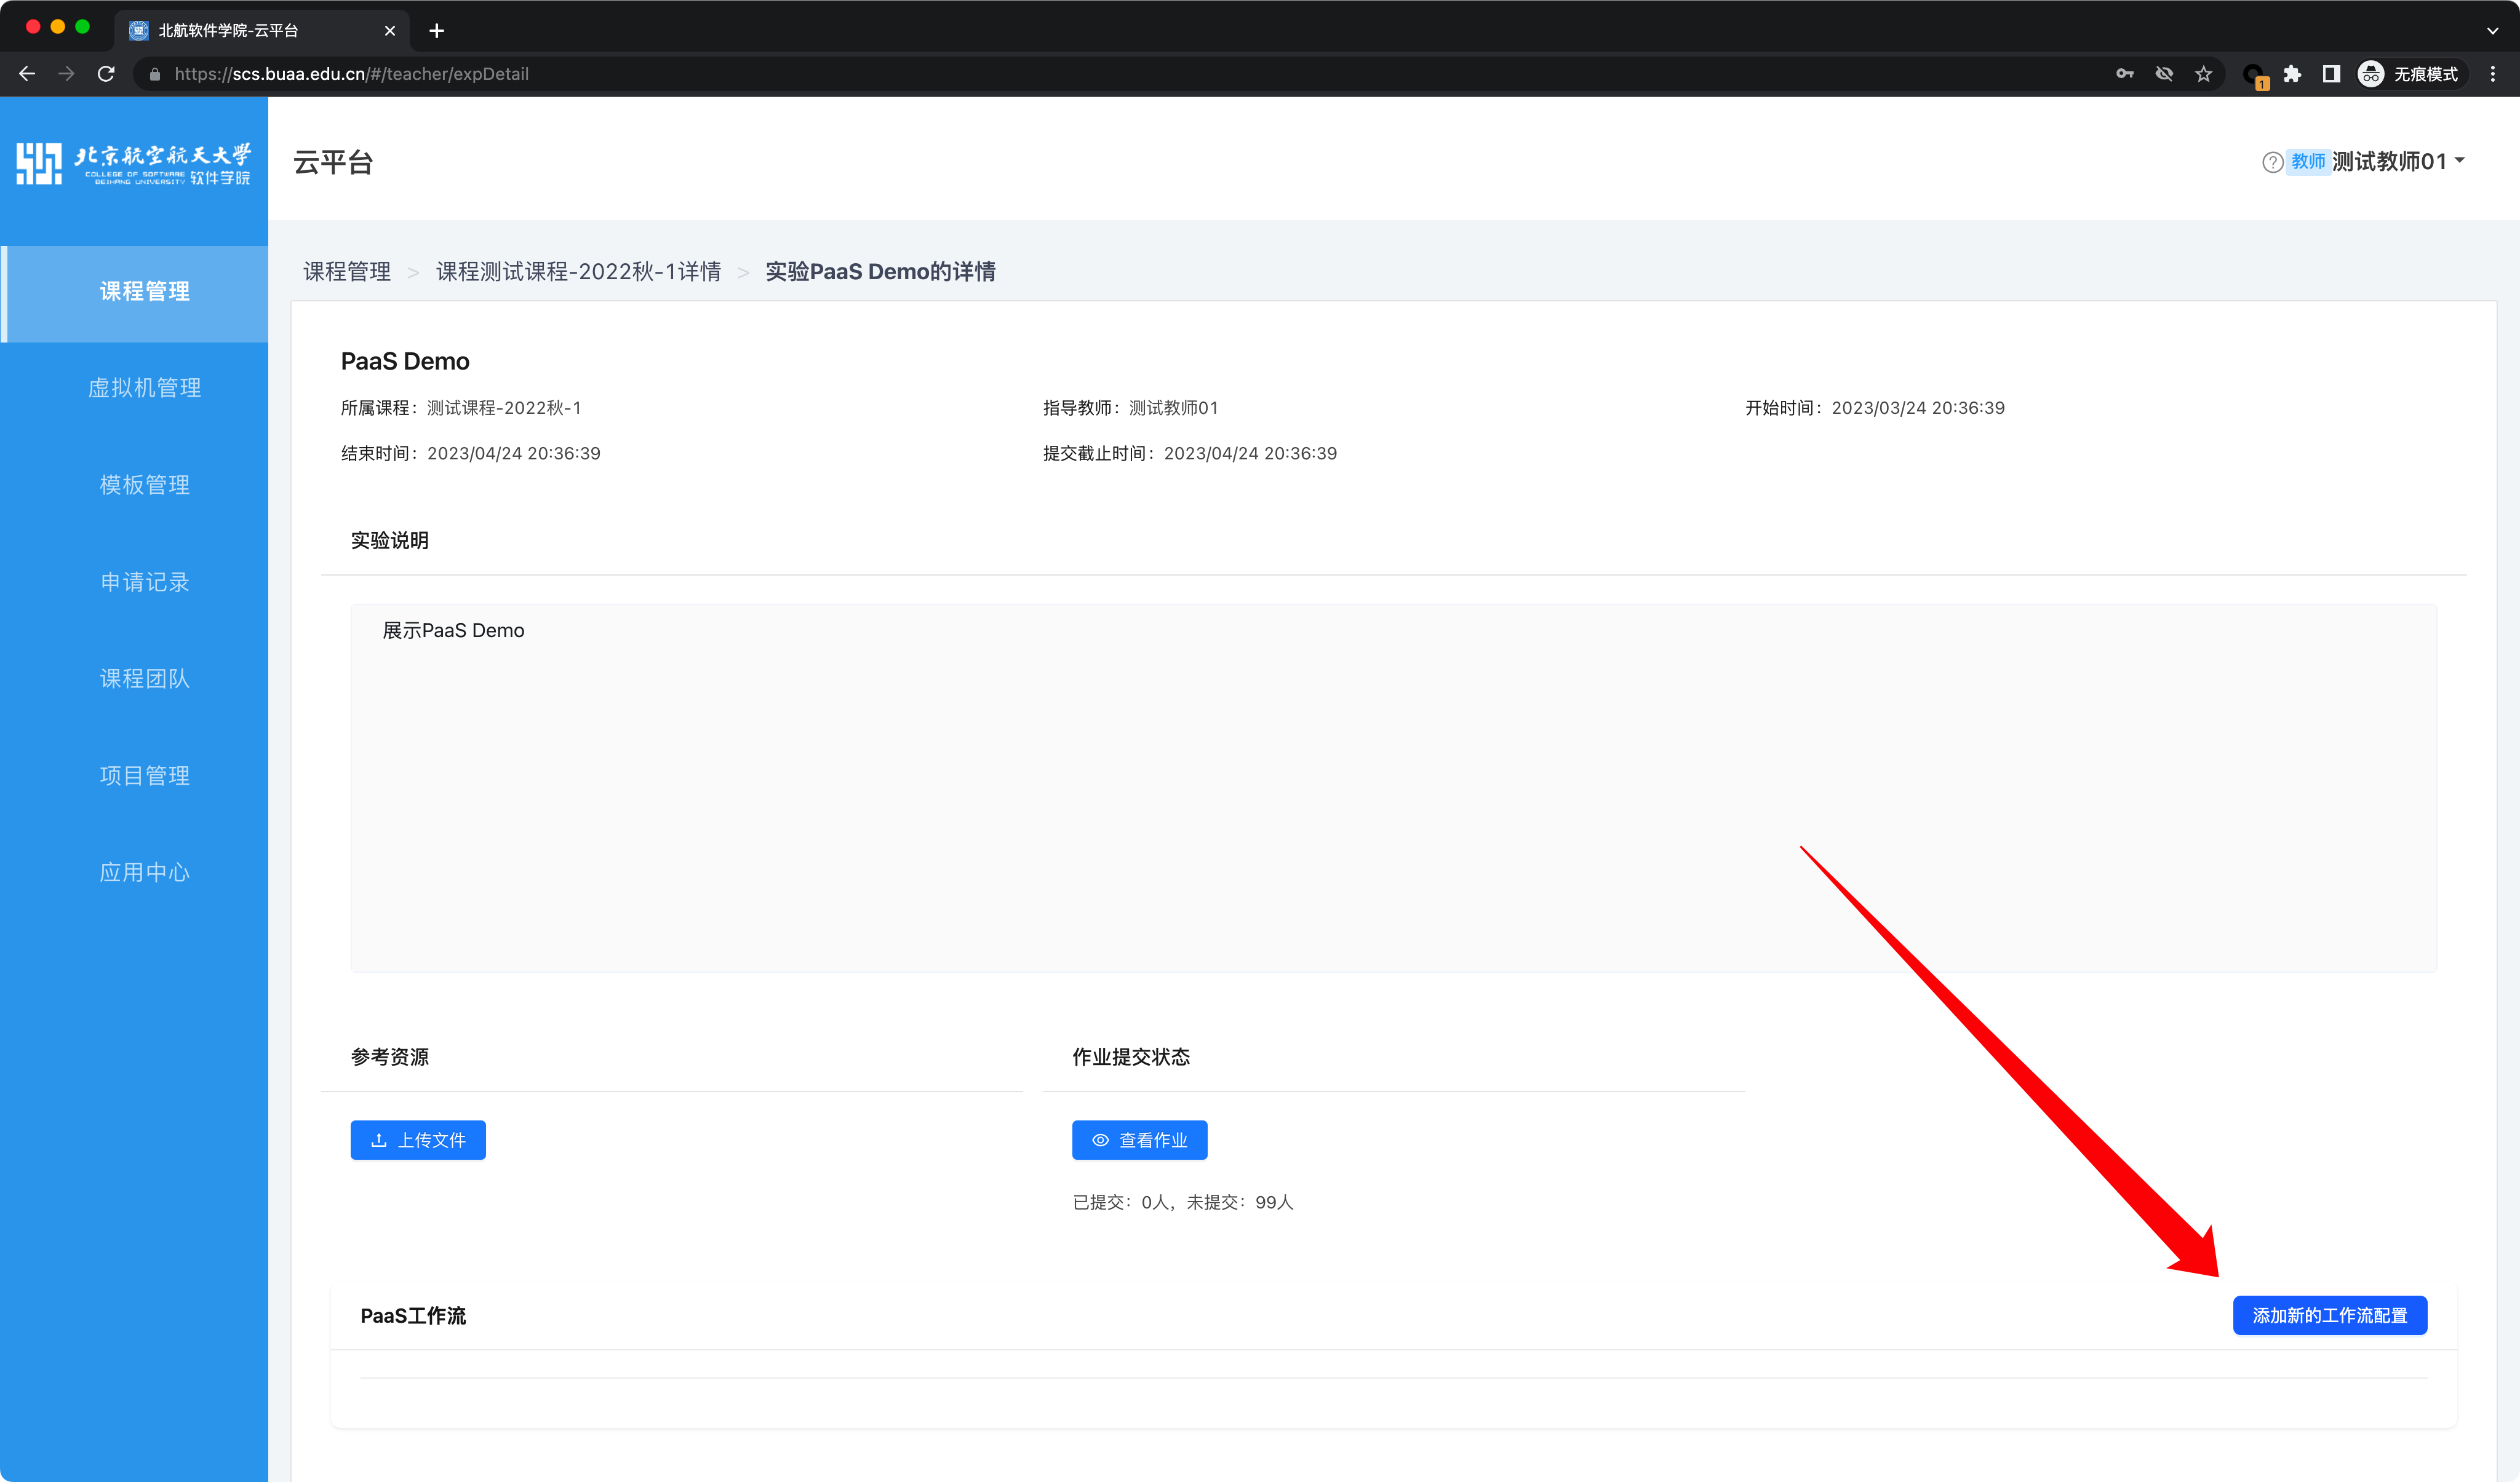Screen dimensions: 2520x1482
Task: Click the 课程管理 breadcrumb link
Action: pyautogui.click(x=347, y=272)
